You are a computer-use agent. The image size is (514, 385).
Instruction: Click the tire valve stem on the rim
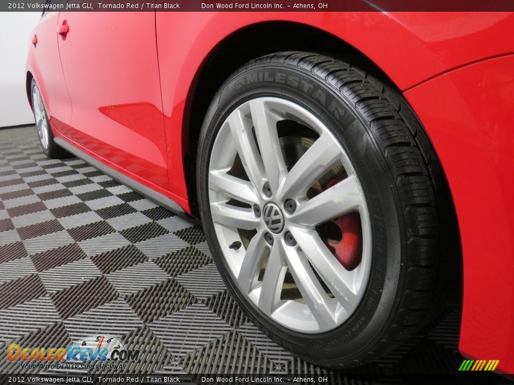234,246
